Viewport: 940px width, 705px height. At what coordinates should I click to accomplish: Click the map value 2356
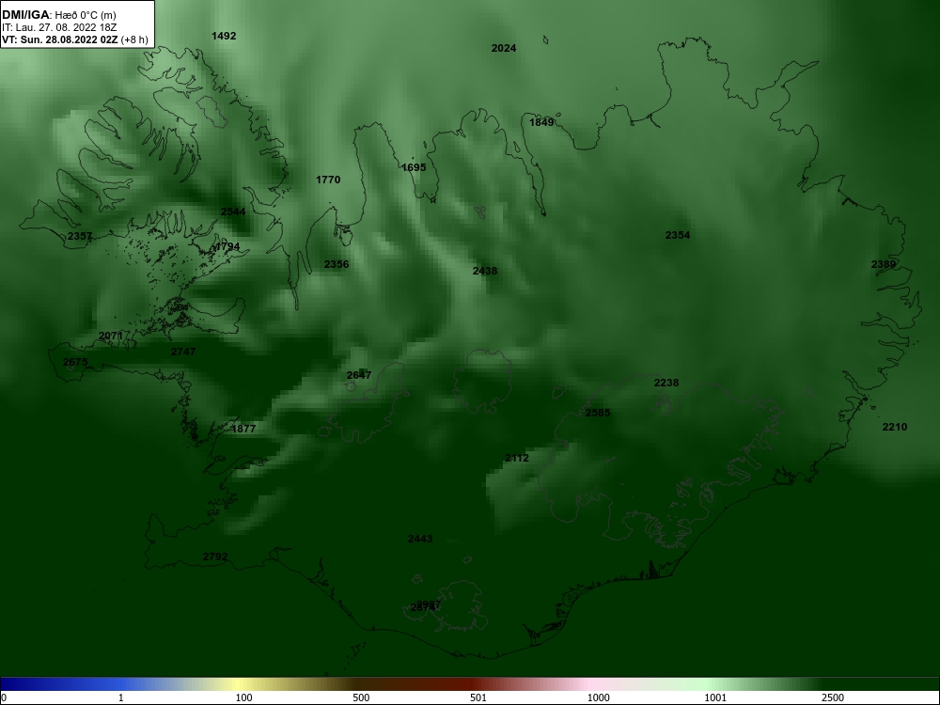[x=337, y=264]
